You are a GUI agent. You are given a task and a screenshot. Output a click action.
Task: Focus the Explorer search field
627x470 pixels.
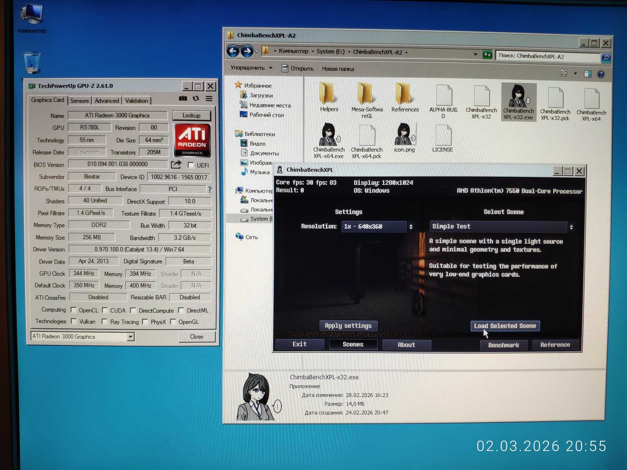tap(548, 56)
